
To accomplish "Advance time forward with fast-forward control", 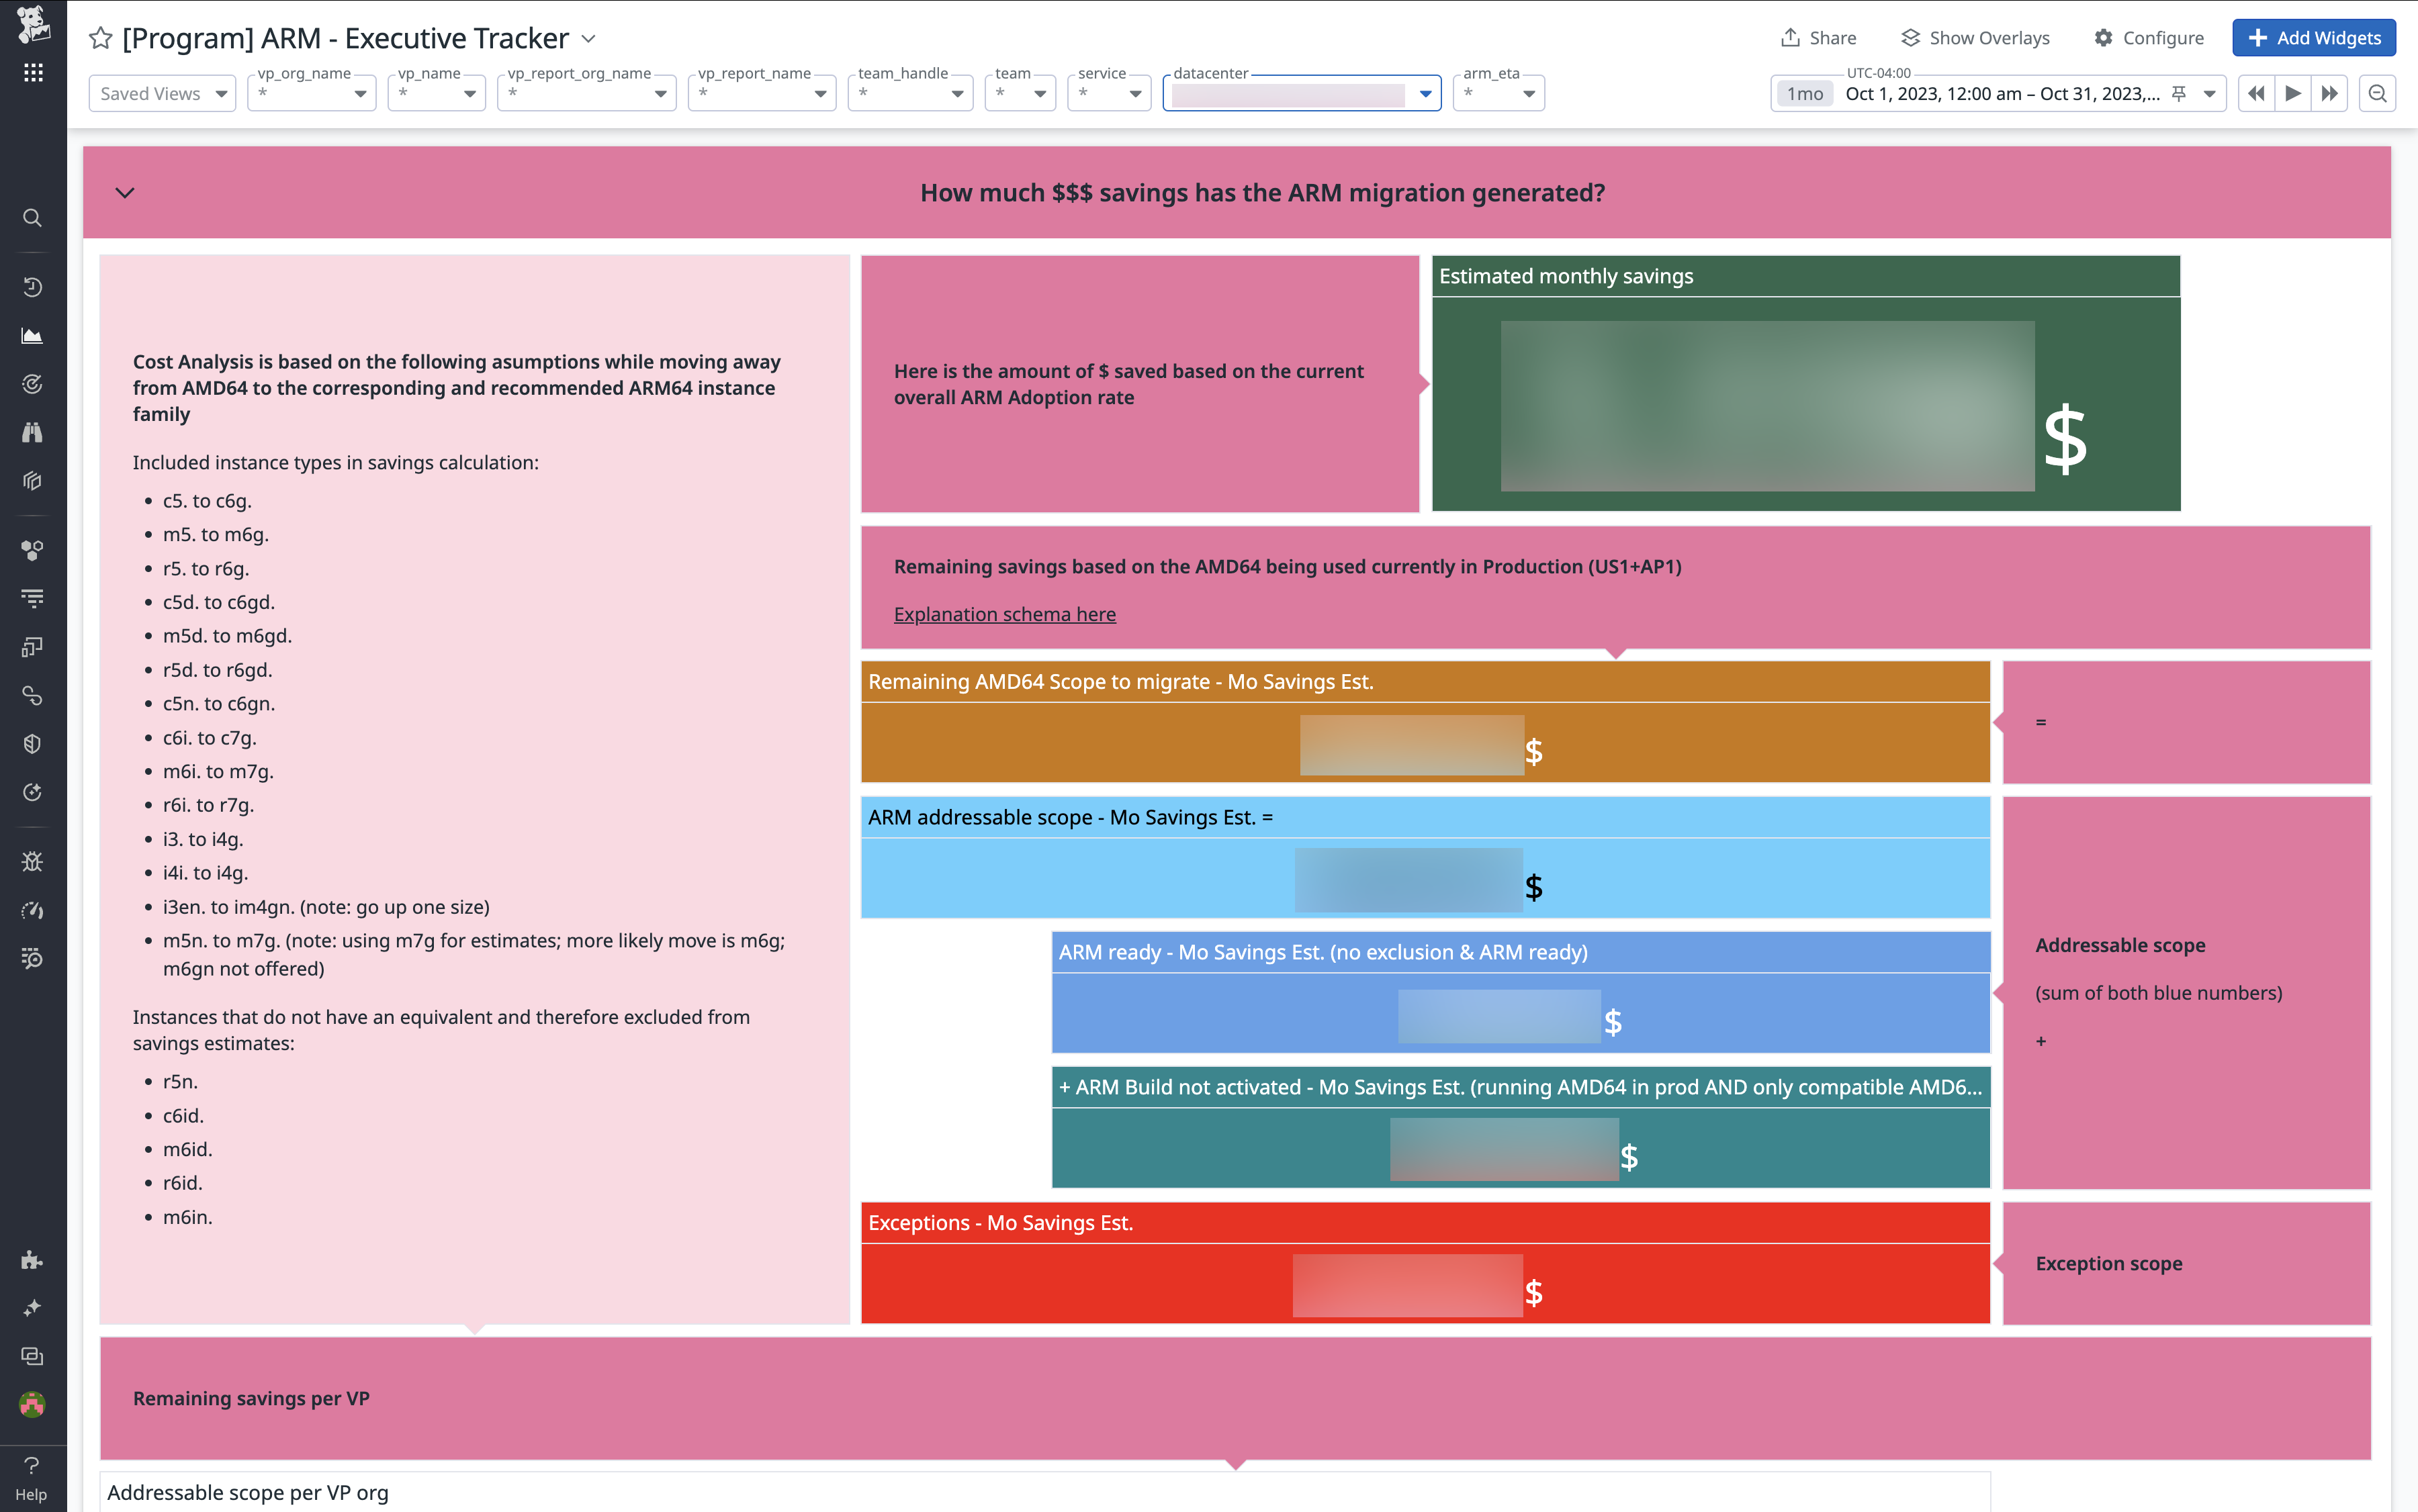I will point(2331,93).
